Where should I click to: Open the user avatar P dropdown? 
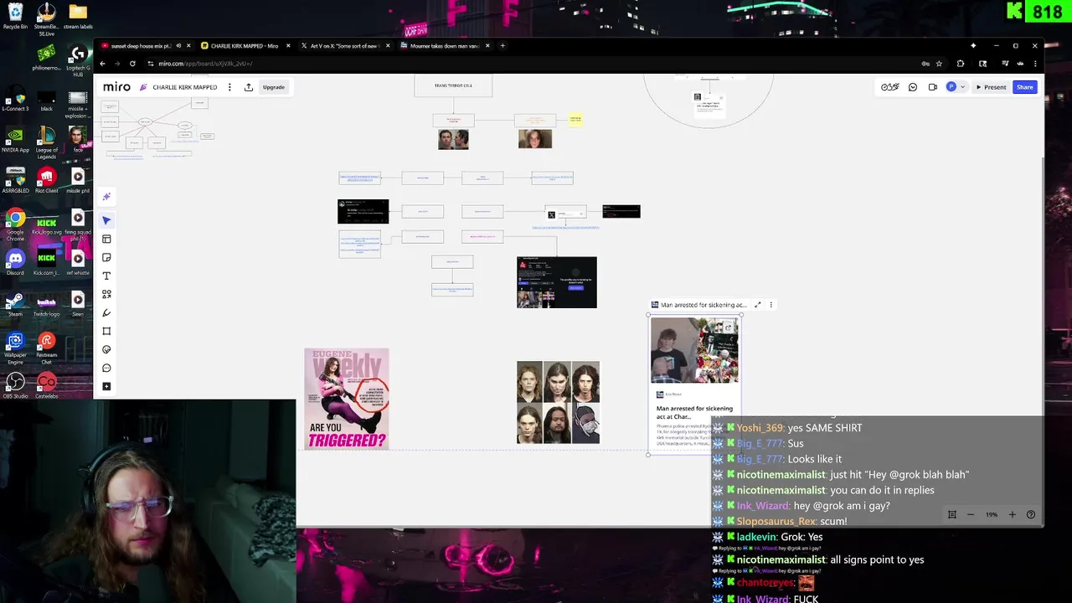click(x=956, y=87)
